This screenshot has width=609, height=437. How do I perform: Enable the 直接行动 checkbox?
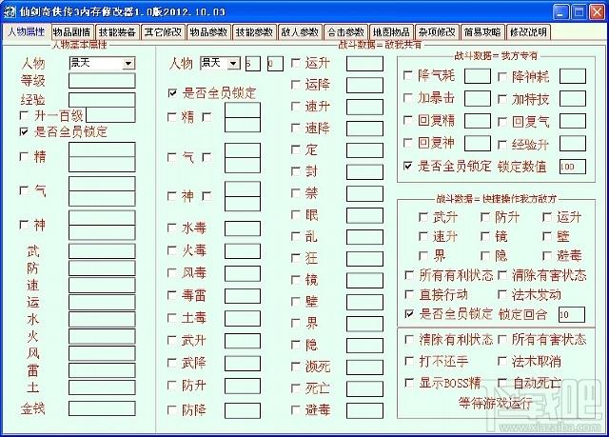tap(408, 294)
